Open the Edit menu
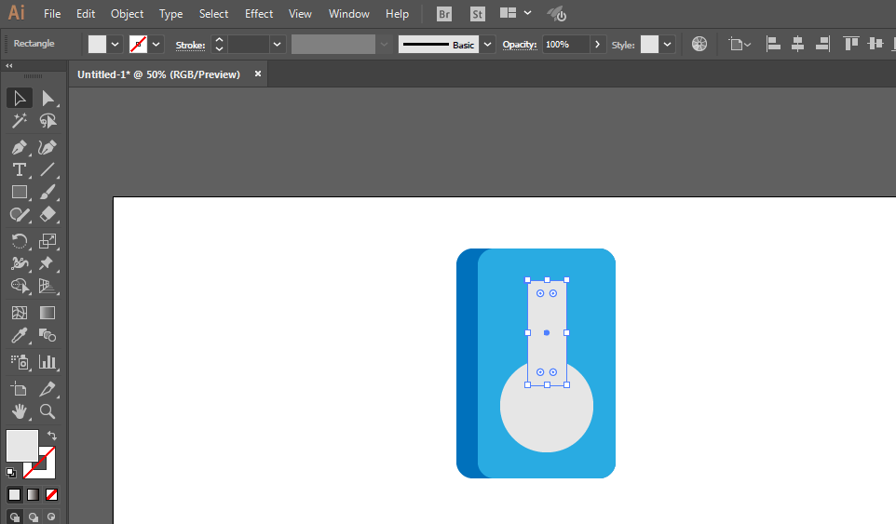Viewport: 896px width, 524px height. [x=86, y=14]
